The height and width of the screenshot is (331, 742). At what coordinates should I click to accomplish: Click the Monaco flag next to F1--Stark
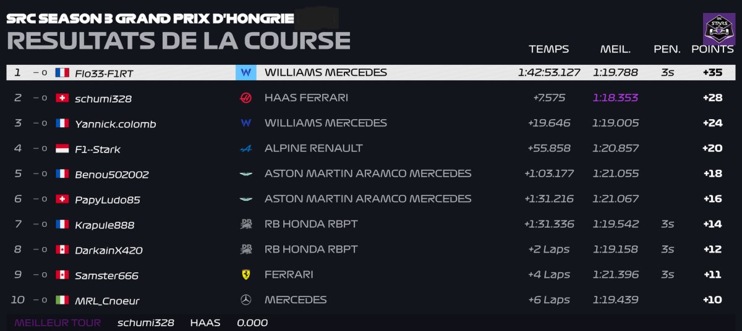click(x=62, y=149)
